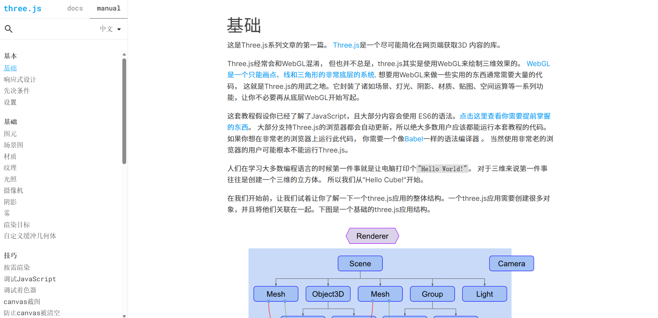Click the 基础 page heading
658x318 pixels.
point(244,26)
